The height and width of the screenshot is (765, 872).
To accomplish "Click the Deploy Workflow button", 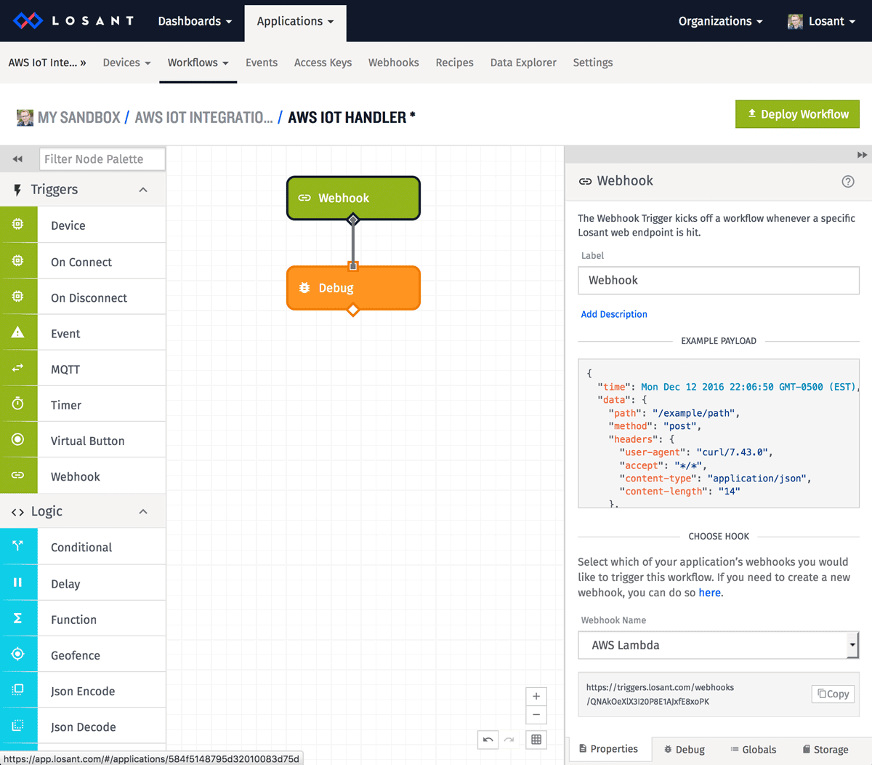I will 797,114.
